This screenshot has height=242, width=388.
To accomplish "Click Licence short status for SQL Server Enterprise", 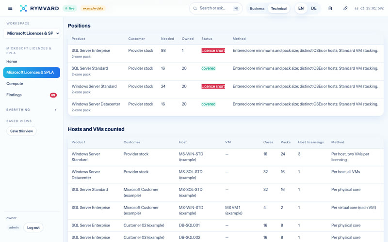I will [213, 51].
